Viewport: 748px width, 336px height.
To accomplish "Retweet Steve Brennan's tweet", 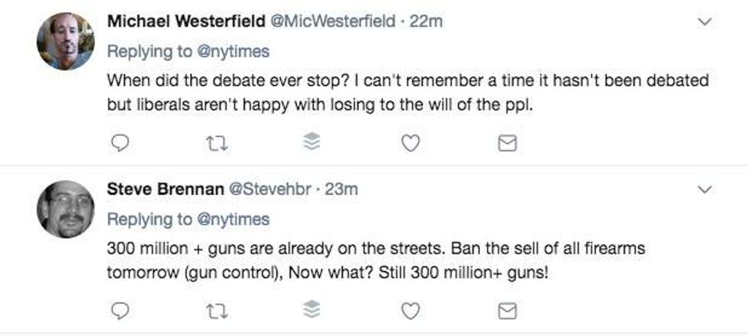I will (x=218, y=310).
